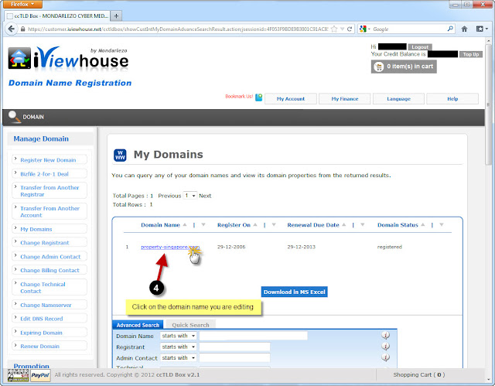This screenshot has height=386, width=495.
Task: Click Change Nameserver link
Action: (46, 305)
